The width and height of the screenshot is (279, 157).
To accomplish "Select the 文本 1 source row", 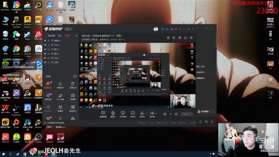I will tap(60, 58).
